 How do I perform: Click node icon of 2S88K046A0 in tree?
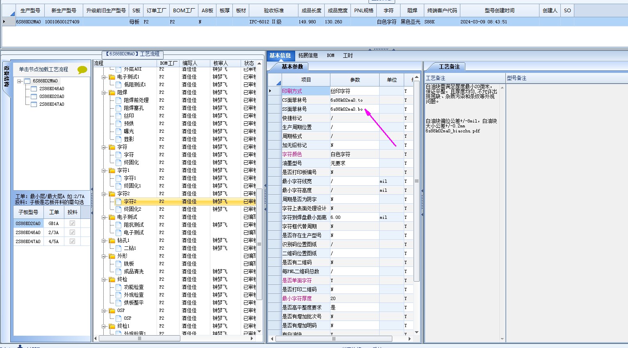(x=34, y=89)
